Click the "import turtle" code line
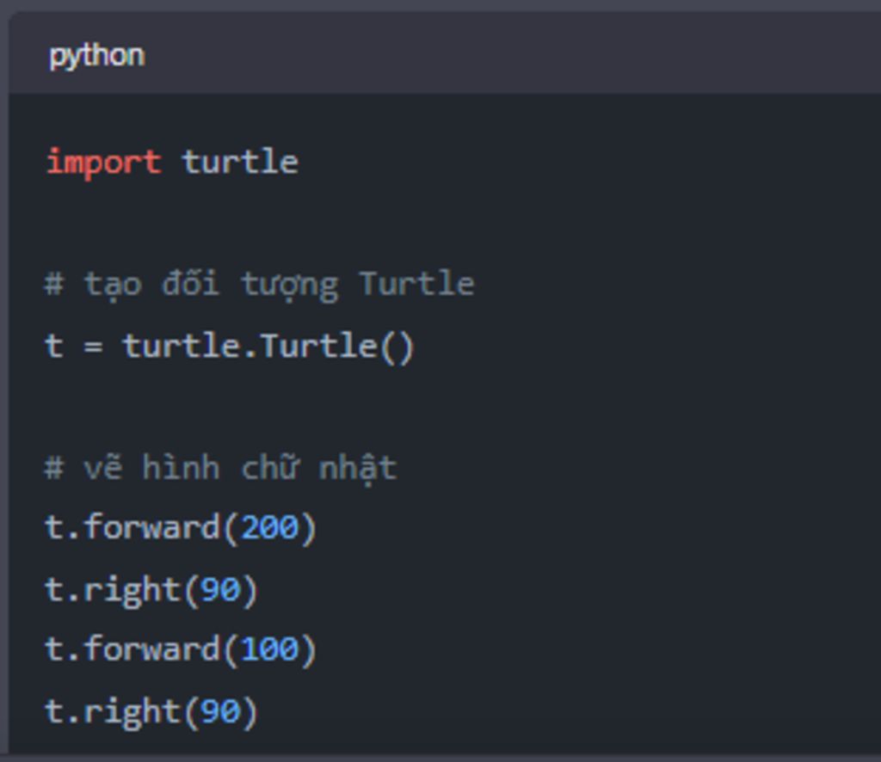 [172, 163]
